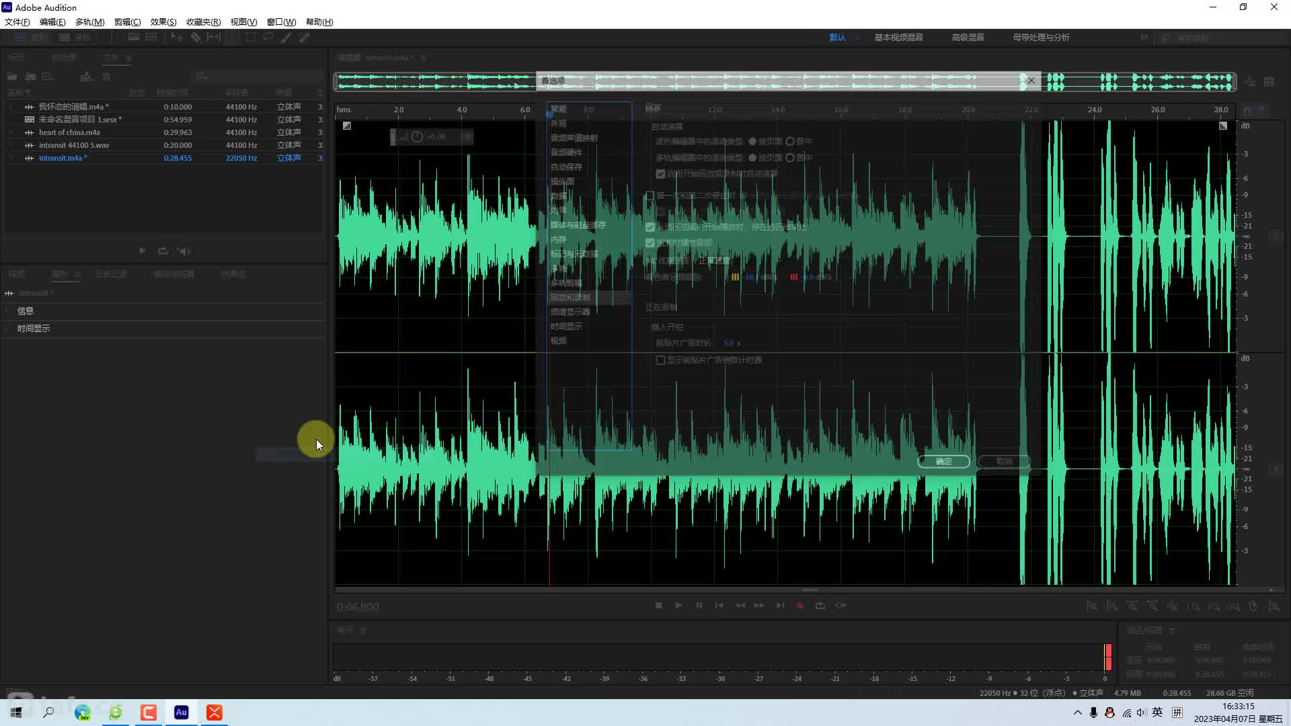Click the Import File icon
The height and width of the screenshot is (726, 1291).
coord(30,77)
